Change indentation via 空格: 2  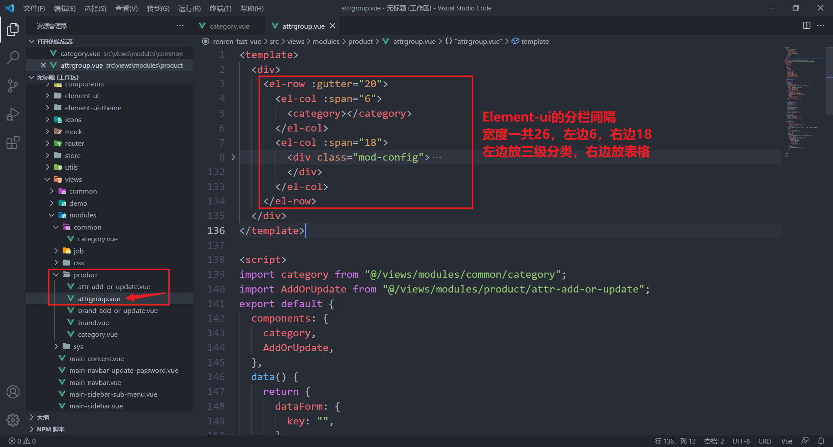click(714, 441)
